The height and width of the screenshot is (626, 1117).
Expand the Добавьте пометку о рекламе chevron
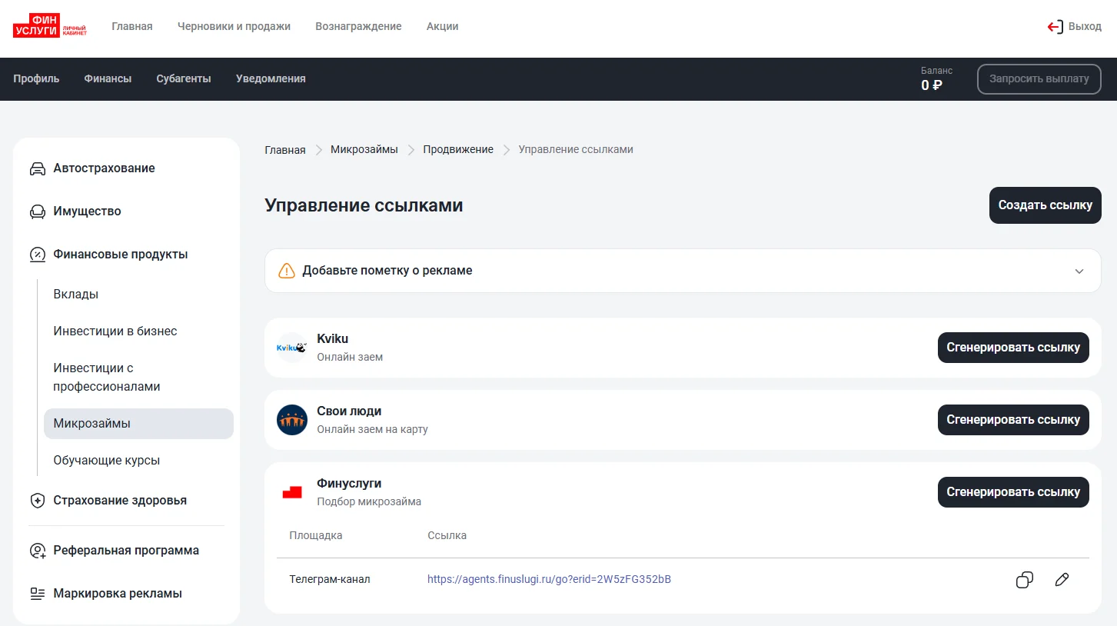(1079, 271)
